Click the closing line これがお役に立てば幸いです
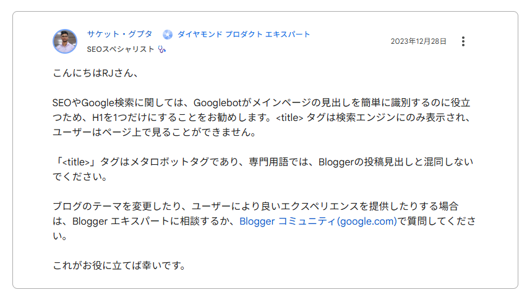The width and height of the screenshot is (527, 295). [x=119, y=266]
